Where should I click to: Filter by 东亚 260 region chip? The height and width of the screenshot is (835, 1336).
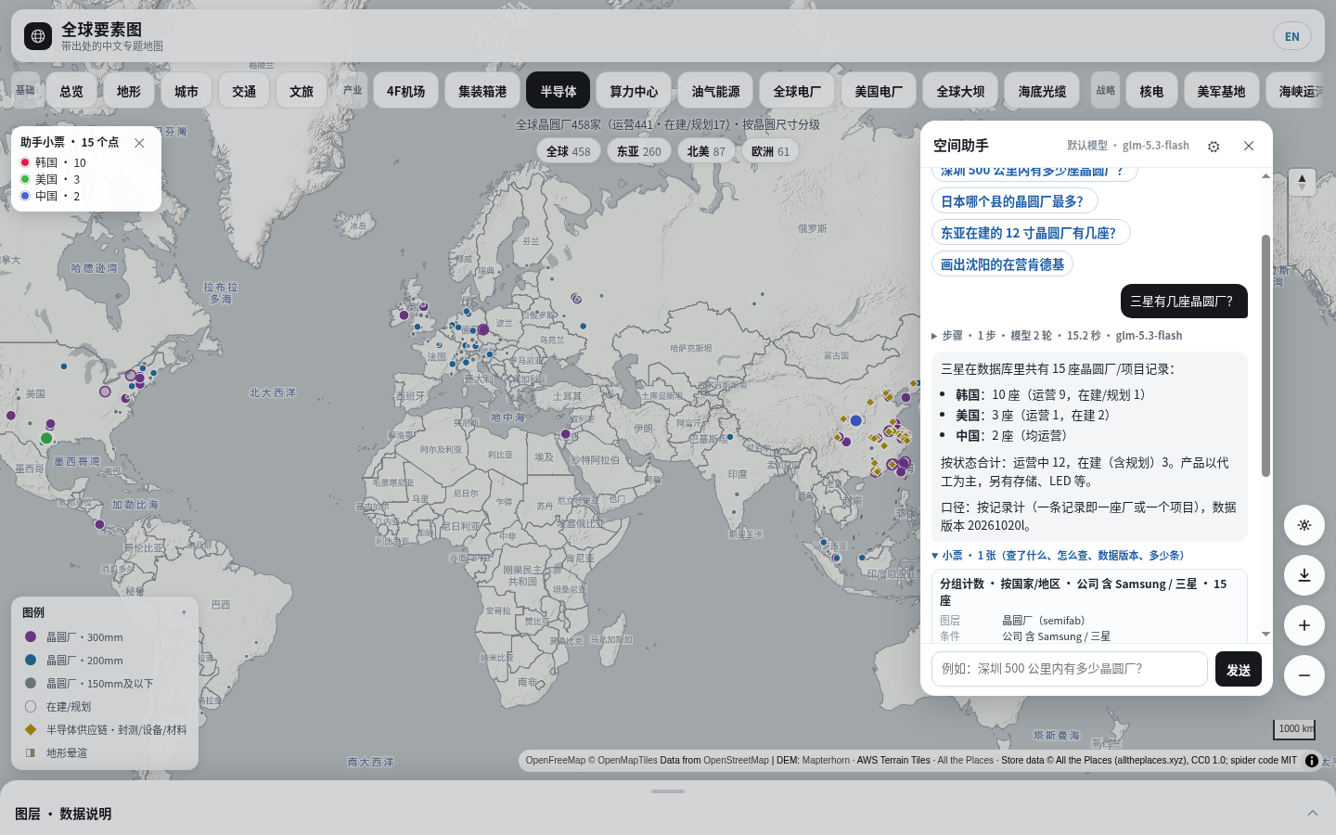(639, 151)
